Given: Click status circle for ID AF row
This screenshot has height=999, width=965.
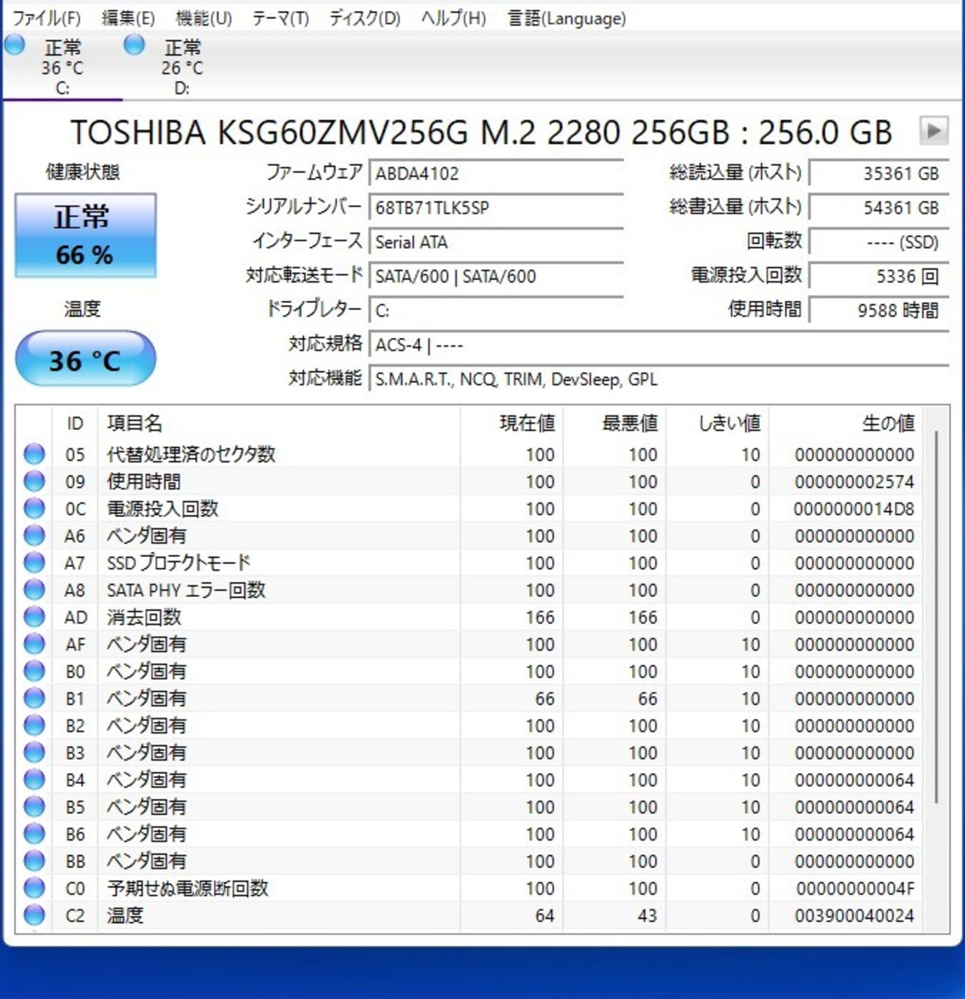Looking at the screenshot, I should coord(34,644).
